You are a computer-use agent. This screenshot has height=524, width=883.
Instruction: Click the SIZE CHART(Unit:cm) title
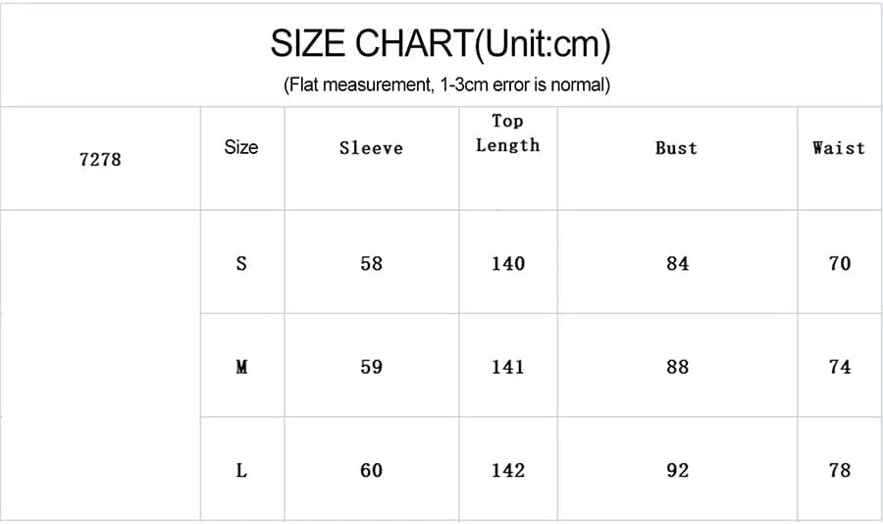441,44
